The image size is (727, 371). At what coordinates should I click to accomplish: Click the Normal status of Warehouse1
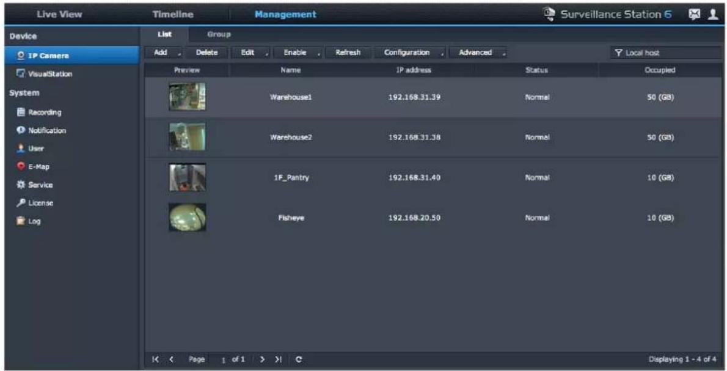pos(538,97)
